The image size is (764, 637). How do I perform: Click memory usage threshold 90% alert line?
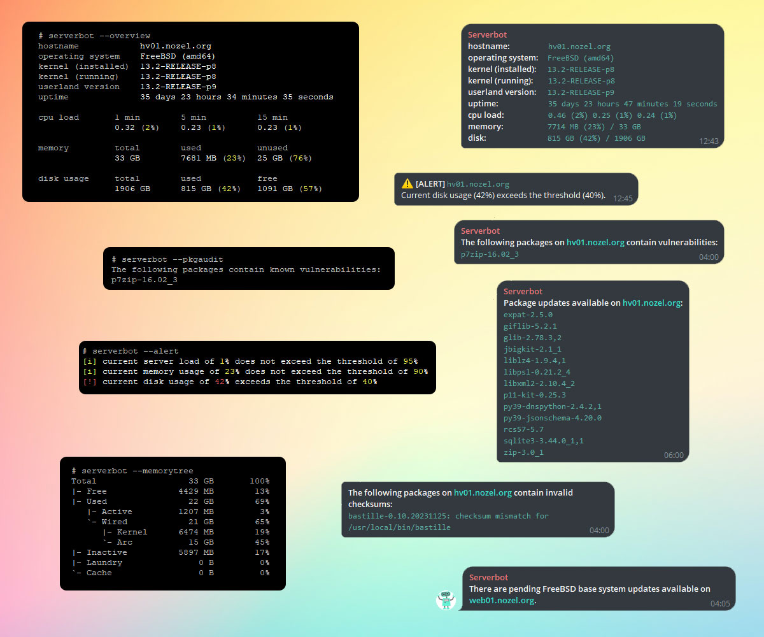click(x=255, y=371)
